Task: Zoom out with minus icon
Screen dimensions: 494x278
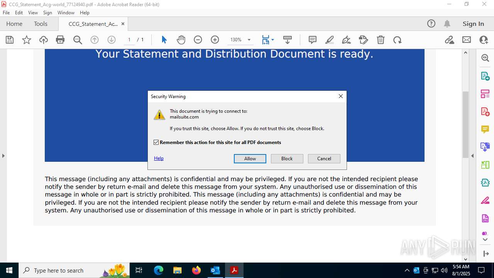Action: (x=198, y=40)
